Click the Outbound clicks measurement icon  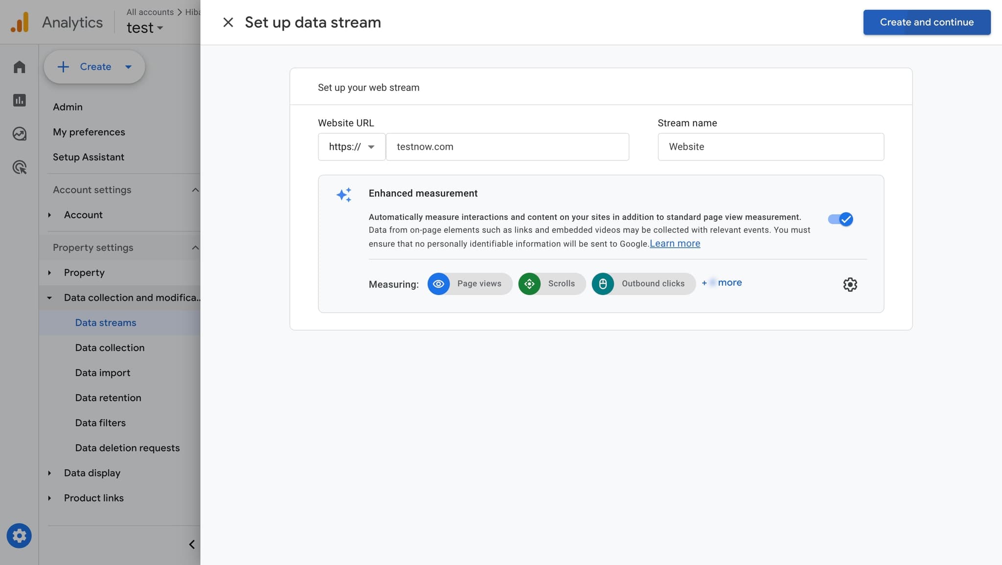pos(603,284)
